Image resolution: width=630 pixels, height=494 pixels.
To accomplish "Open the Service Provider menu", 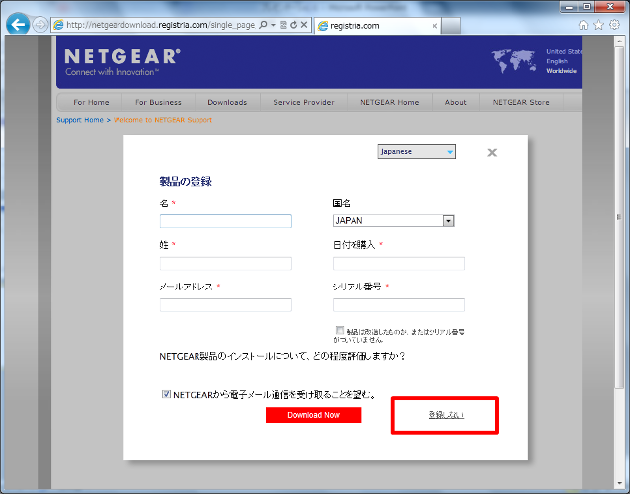I will (x=304, y=102).
